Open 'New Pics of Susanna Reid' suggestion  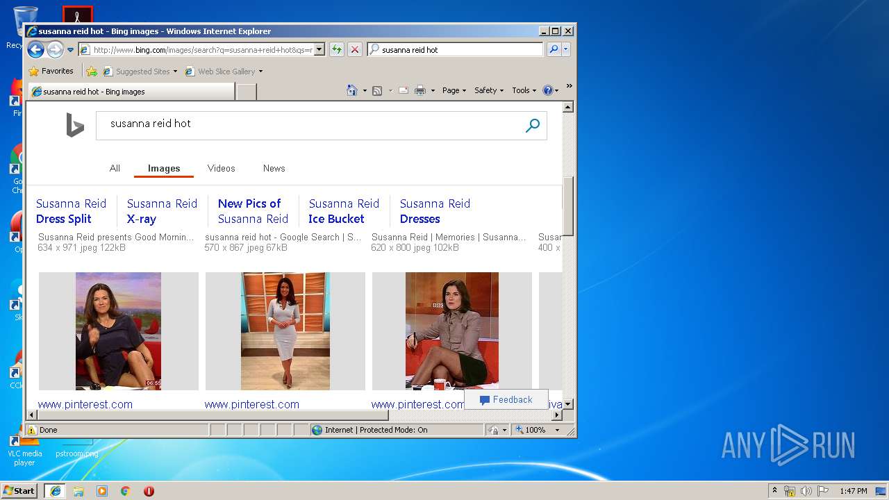[253, 211]
